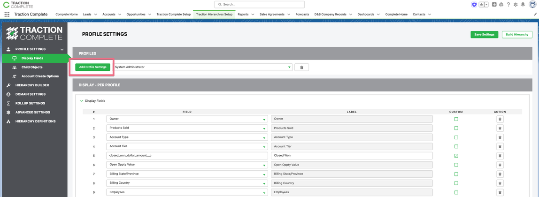Toggle Custom checkbox for Open Oppty Value row
This screenshot has width=539, height=197.
[456, 165]
